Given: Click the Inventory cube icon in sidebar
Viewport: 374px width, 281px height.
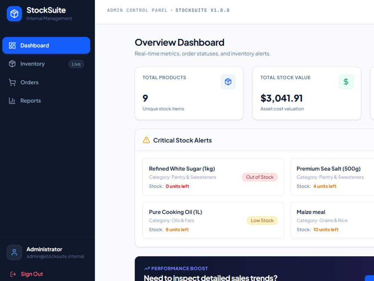Looking at the screenshot, I should coord(12,64).
